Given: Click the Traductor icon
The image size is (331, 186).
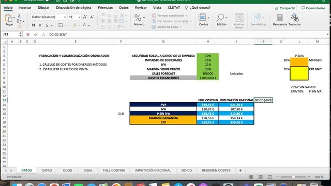Looking at the screenshot, I should (295, 18).
